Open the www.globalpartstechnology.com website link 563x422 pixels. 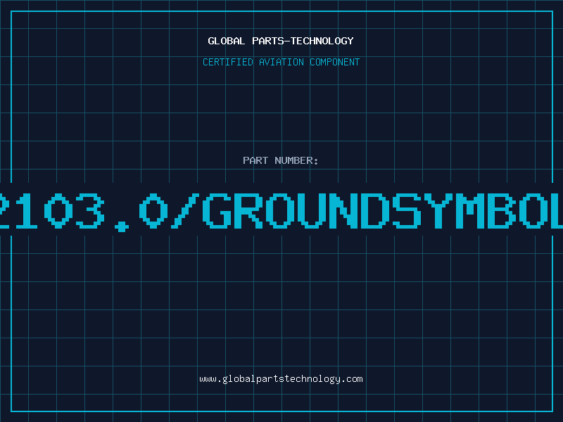(x=281, y=379)
